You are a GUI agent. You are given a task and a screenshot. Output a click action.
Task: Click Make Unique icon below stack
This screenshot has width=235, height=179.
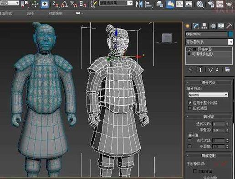[x=210, y=70]
